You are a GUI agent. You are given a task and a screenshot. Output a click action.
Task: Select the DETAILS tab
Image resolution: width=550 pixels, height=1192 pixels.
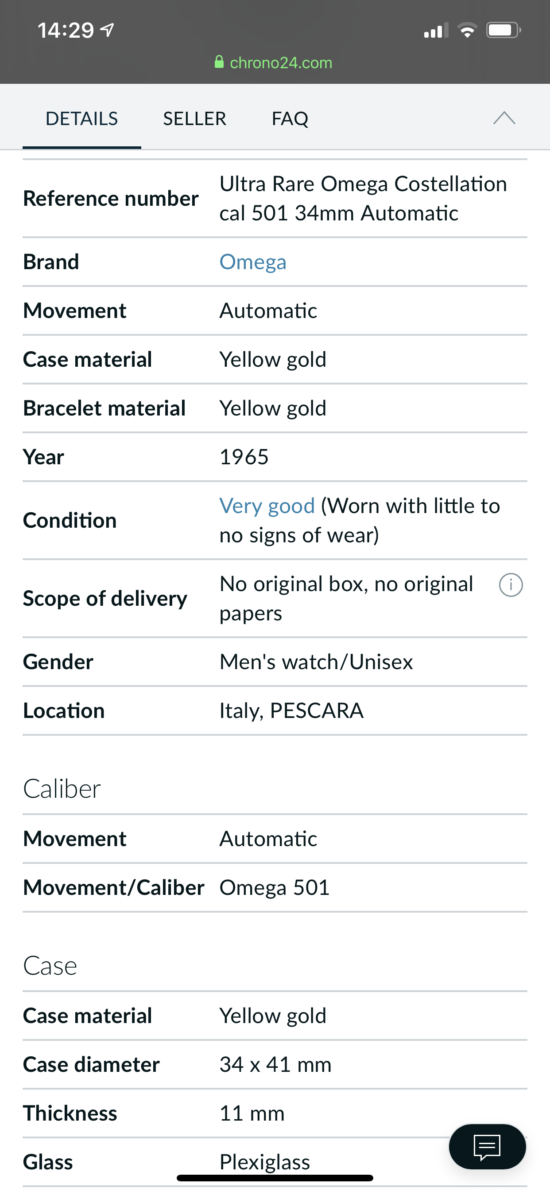[x=82, y=118]
